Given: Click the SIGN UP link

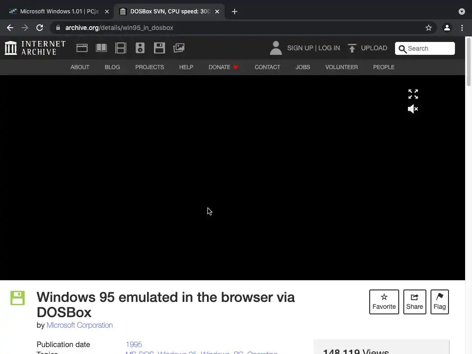Looking at the screenshot, I should pos(300,48).
